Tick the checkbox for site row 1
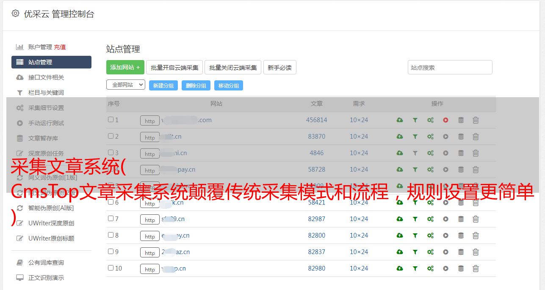545x290 pixels. click(111, 120)
